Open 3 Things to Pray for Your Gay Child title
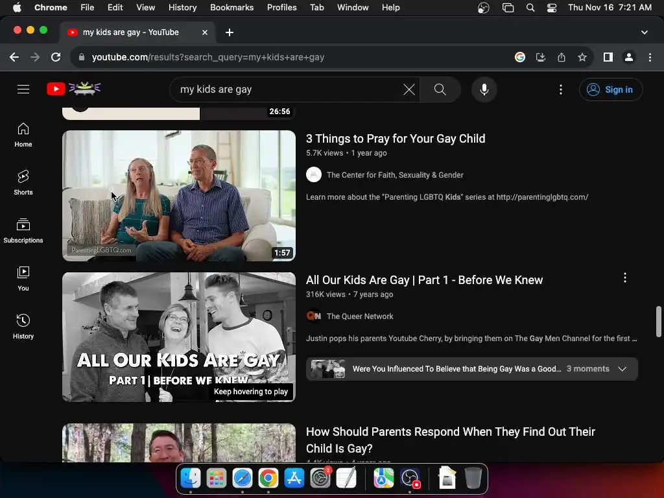Screen dimensions: 664x498 point(396,139)
